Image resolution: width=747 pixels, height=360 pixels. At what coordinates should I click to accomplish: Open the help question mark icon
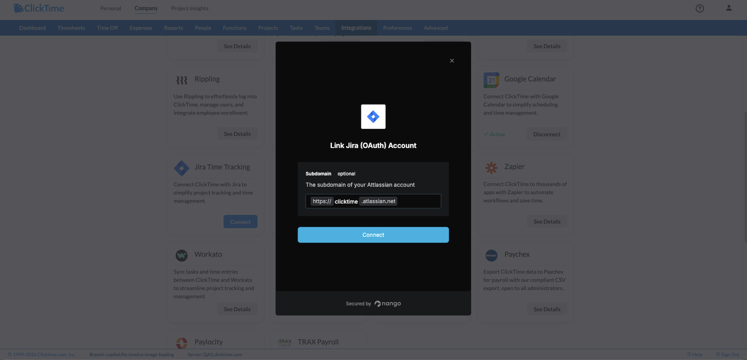pos(700,8)
